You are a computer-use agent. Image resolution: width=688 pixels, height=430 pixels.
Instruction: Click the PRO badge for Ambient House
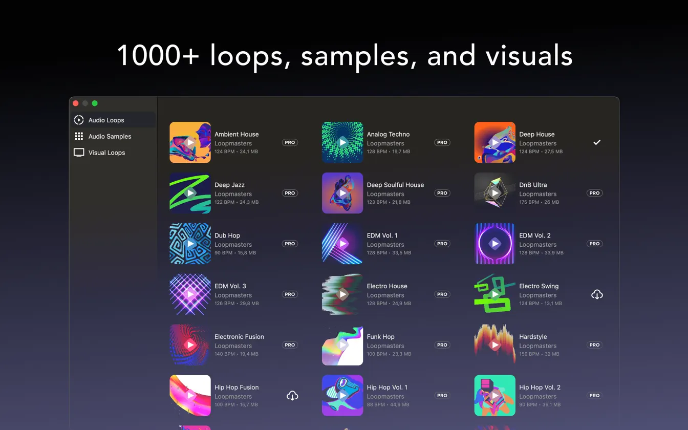[290, 142]
